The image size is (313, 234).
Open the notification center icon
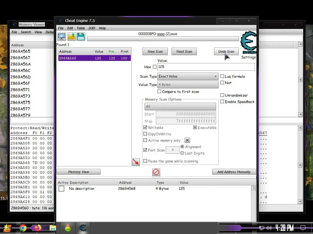coord(303,228)
